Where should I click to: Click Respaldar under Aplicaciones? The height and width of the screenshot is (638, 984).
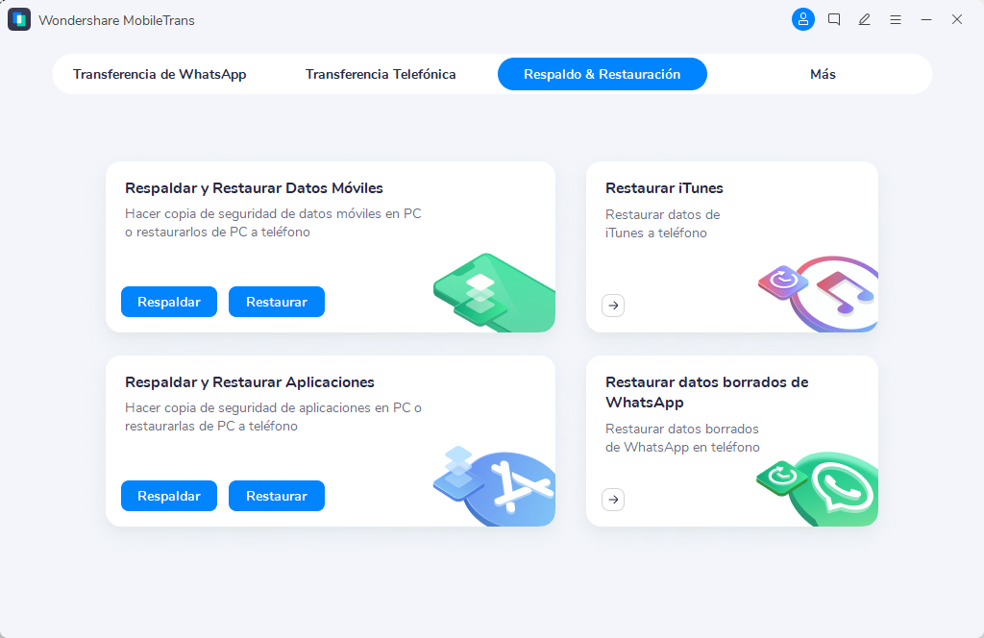tap(169, 496)
